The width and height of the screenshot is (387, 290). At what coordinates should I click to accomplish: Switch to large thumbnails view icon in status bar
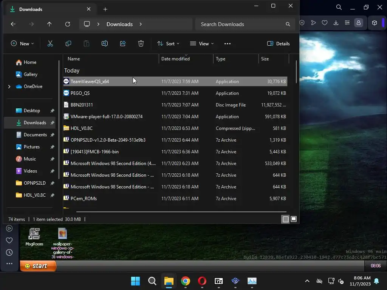tap(294, 219)
